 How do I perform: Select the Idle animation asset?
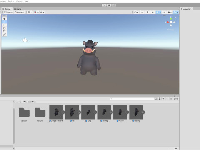click(72, 112)
